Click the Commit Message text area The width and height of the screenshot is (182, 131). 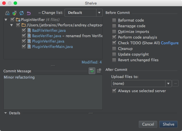pos(53,92)
